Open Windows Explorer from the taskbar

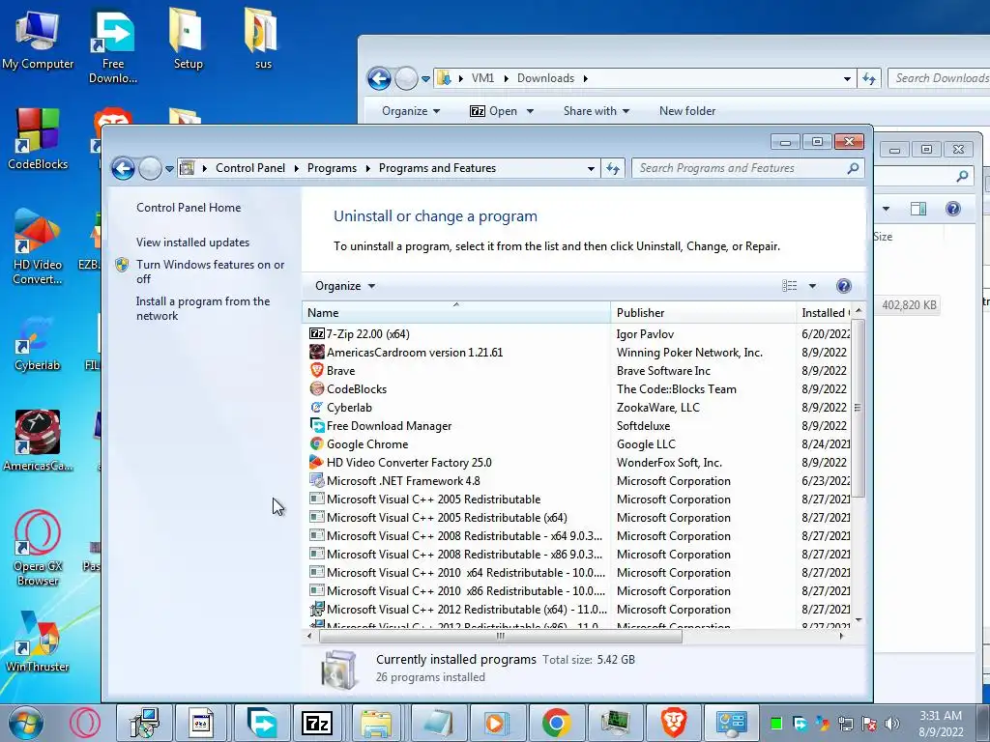[376, 723]
